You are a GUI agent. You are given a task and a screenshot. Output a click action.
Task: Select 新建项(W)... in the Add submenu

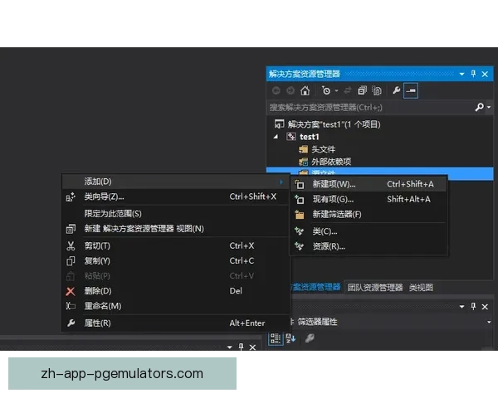point(369,184)
